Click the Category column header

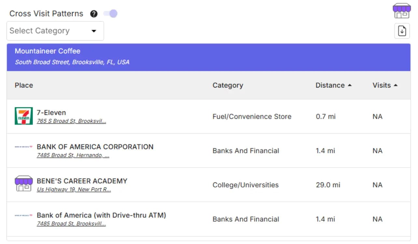click(228, 85)
